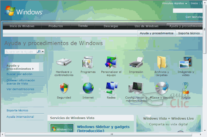Click the horizontal scrollbar right arrow
The image size is (207, 137).
tap(200, 134)
